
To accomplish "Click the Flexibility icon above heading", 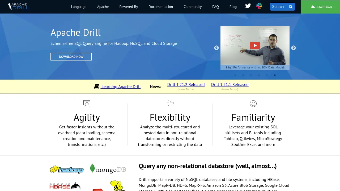I will (170, 103).
